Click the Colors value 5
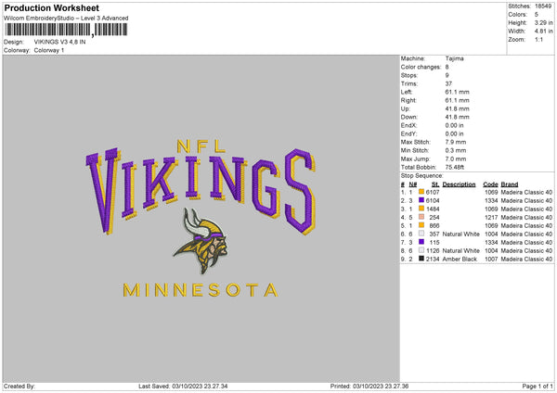 (x=537, y=15)
